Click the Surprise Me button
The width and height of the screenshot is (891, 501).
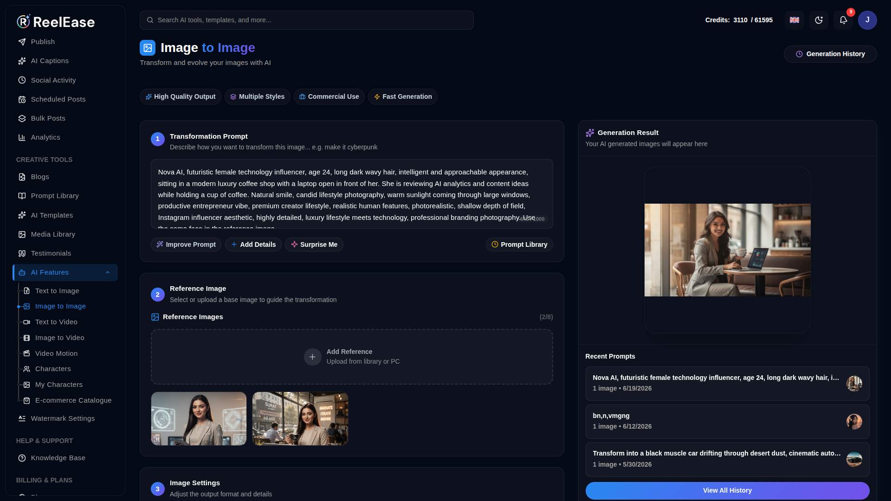[314, 244]
